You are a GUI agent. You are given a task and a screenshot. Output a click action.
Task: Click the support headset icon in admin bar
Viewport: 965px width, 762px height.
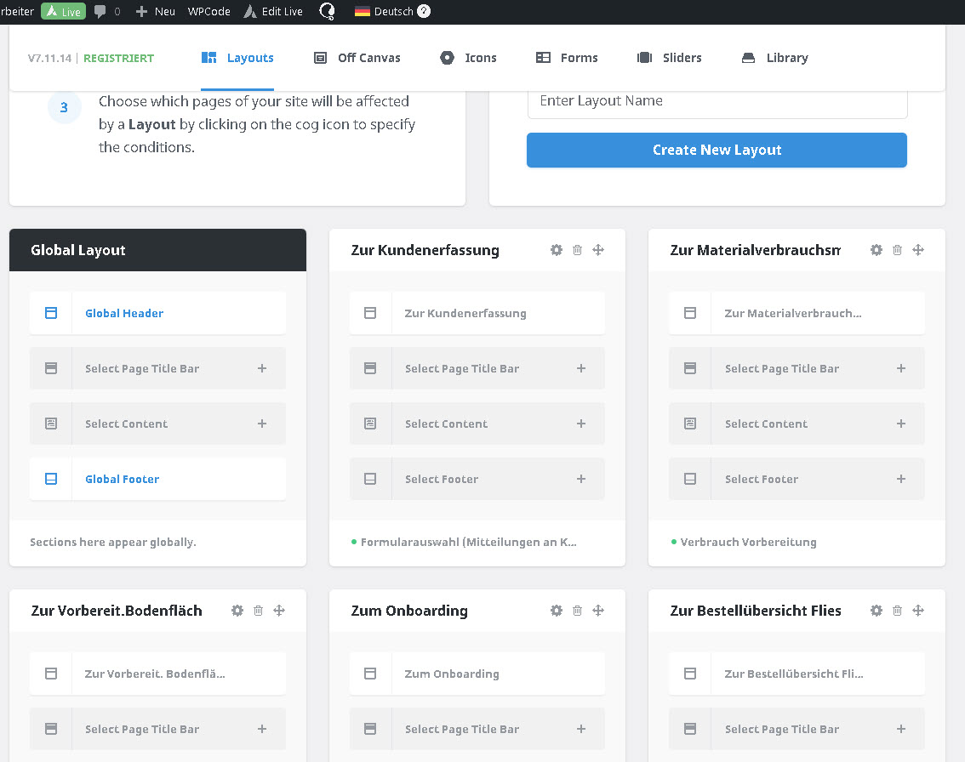(328, 11)
